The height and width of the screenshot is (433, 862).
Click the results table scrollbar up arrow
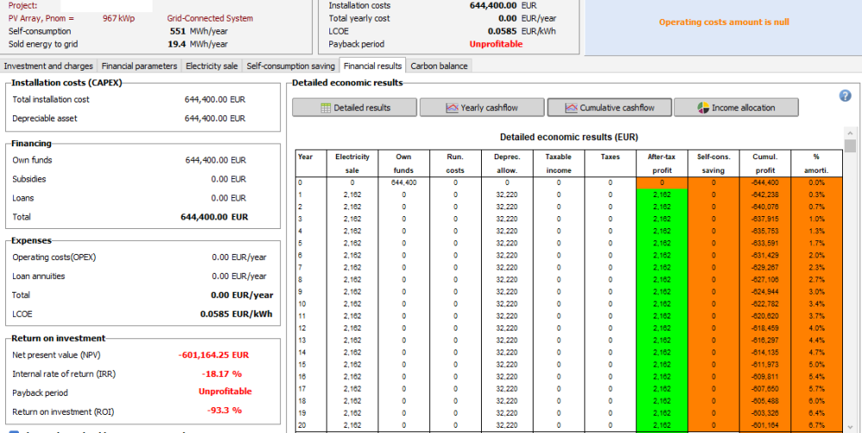point(850,133)
